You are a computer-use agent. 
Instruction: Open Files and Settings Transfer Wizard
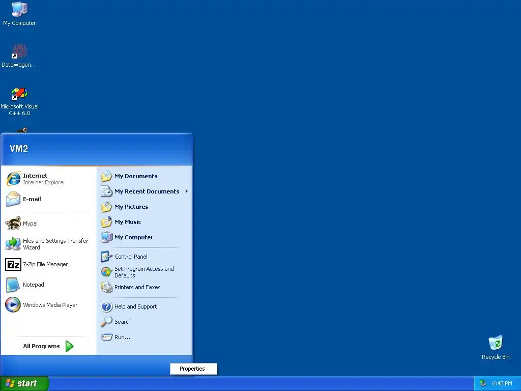tap(48, 244)
